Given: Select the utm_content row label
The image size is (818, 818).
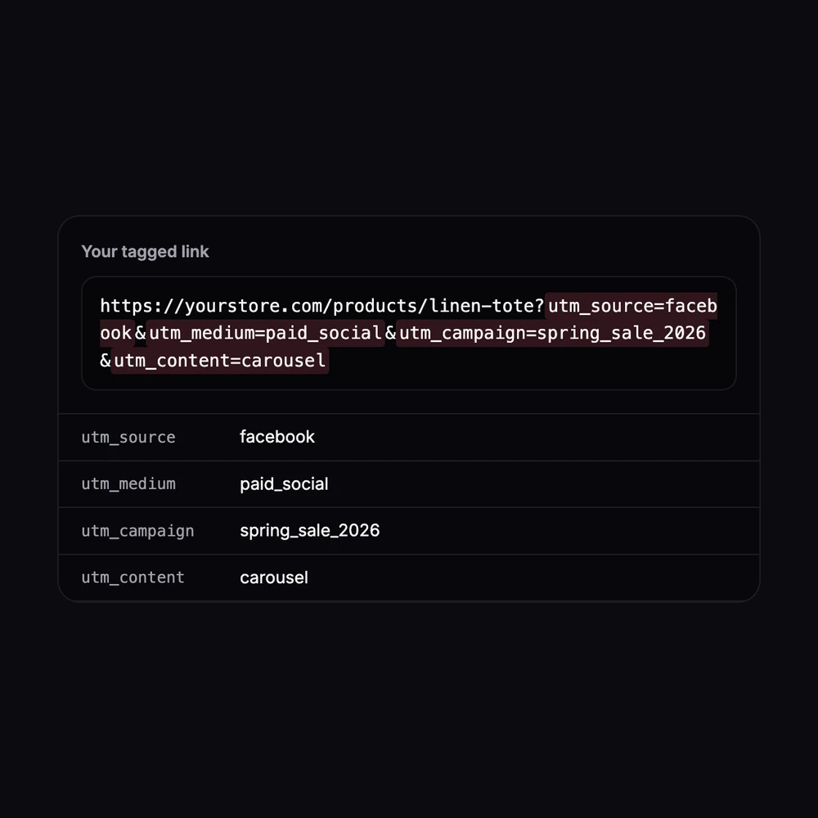Looking at the screenshot, I should pyautogui.click(x=133, y=578).
